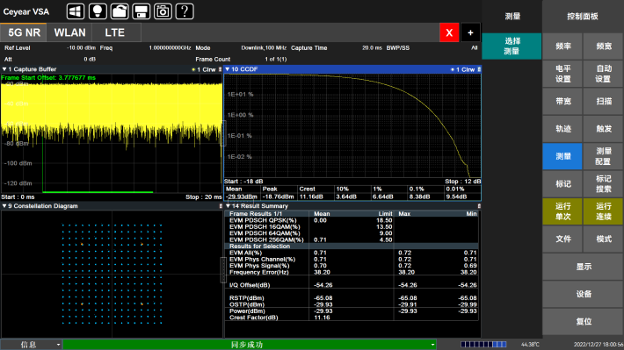Open file using the folder icon

120,11
